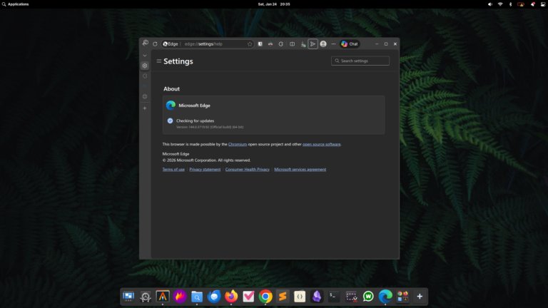Open the profile avatar icon

pyautogui.click(x=323, y=44)
